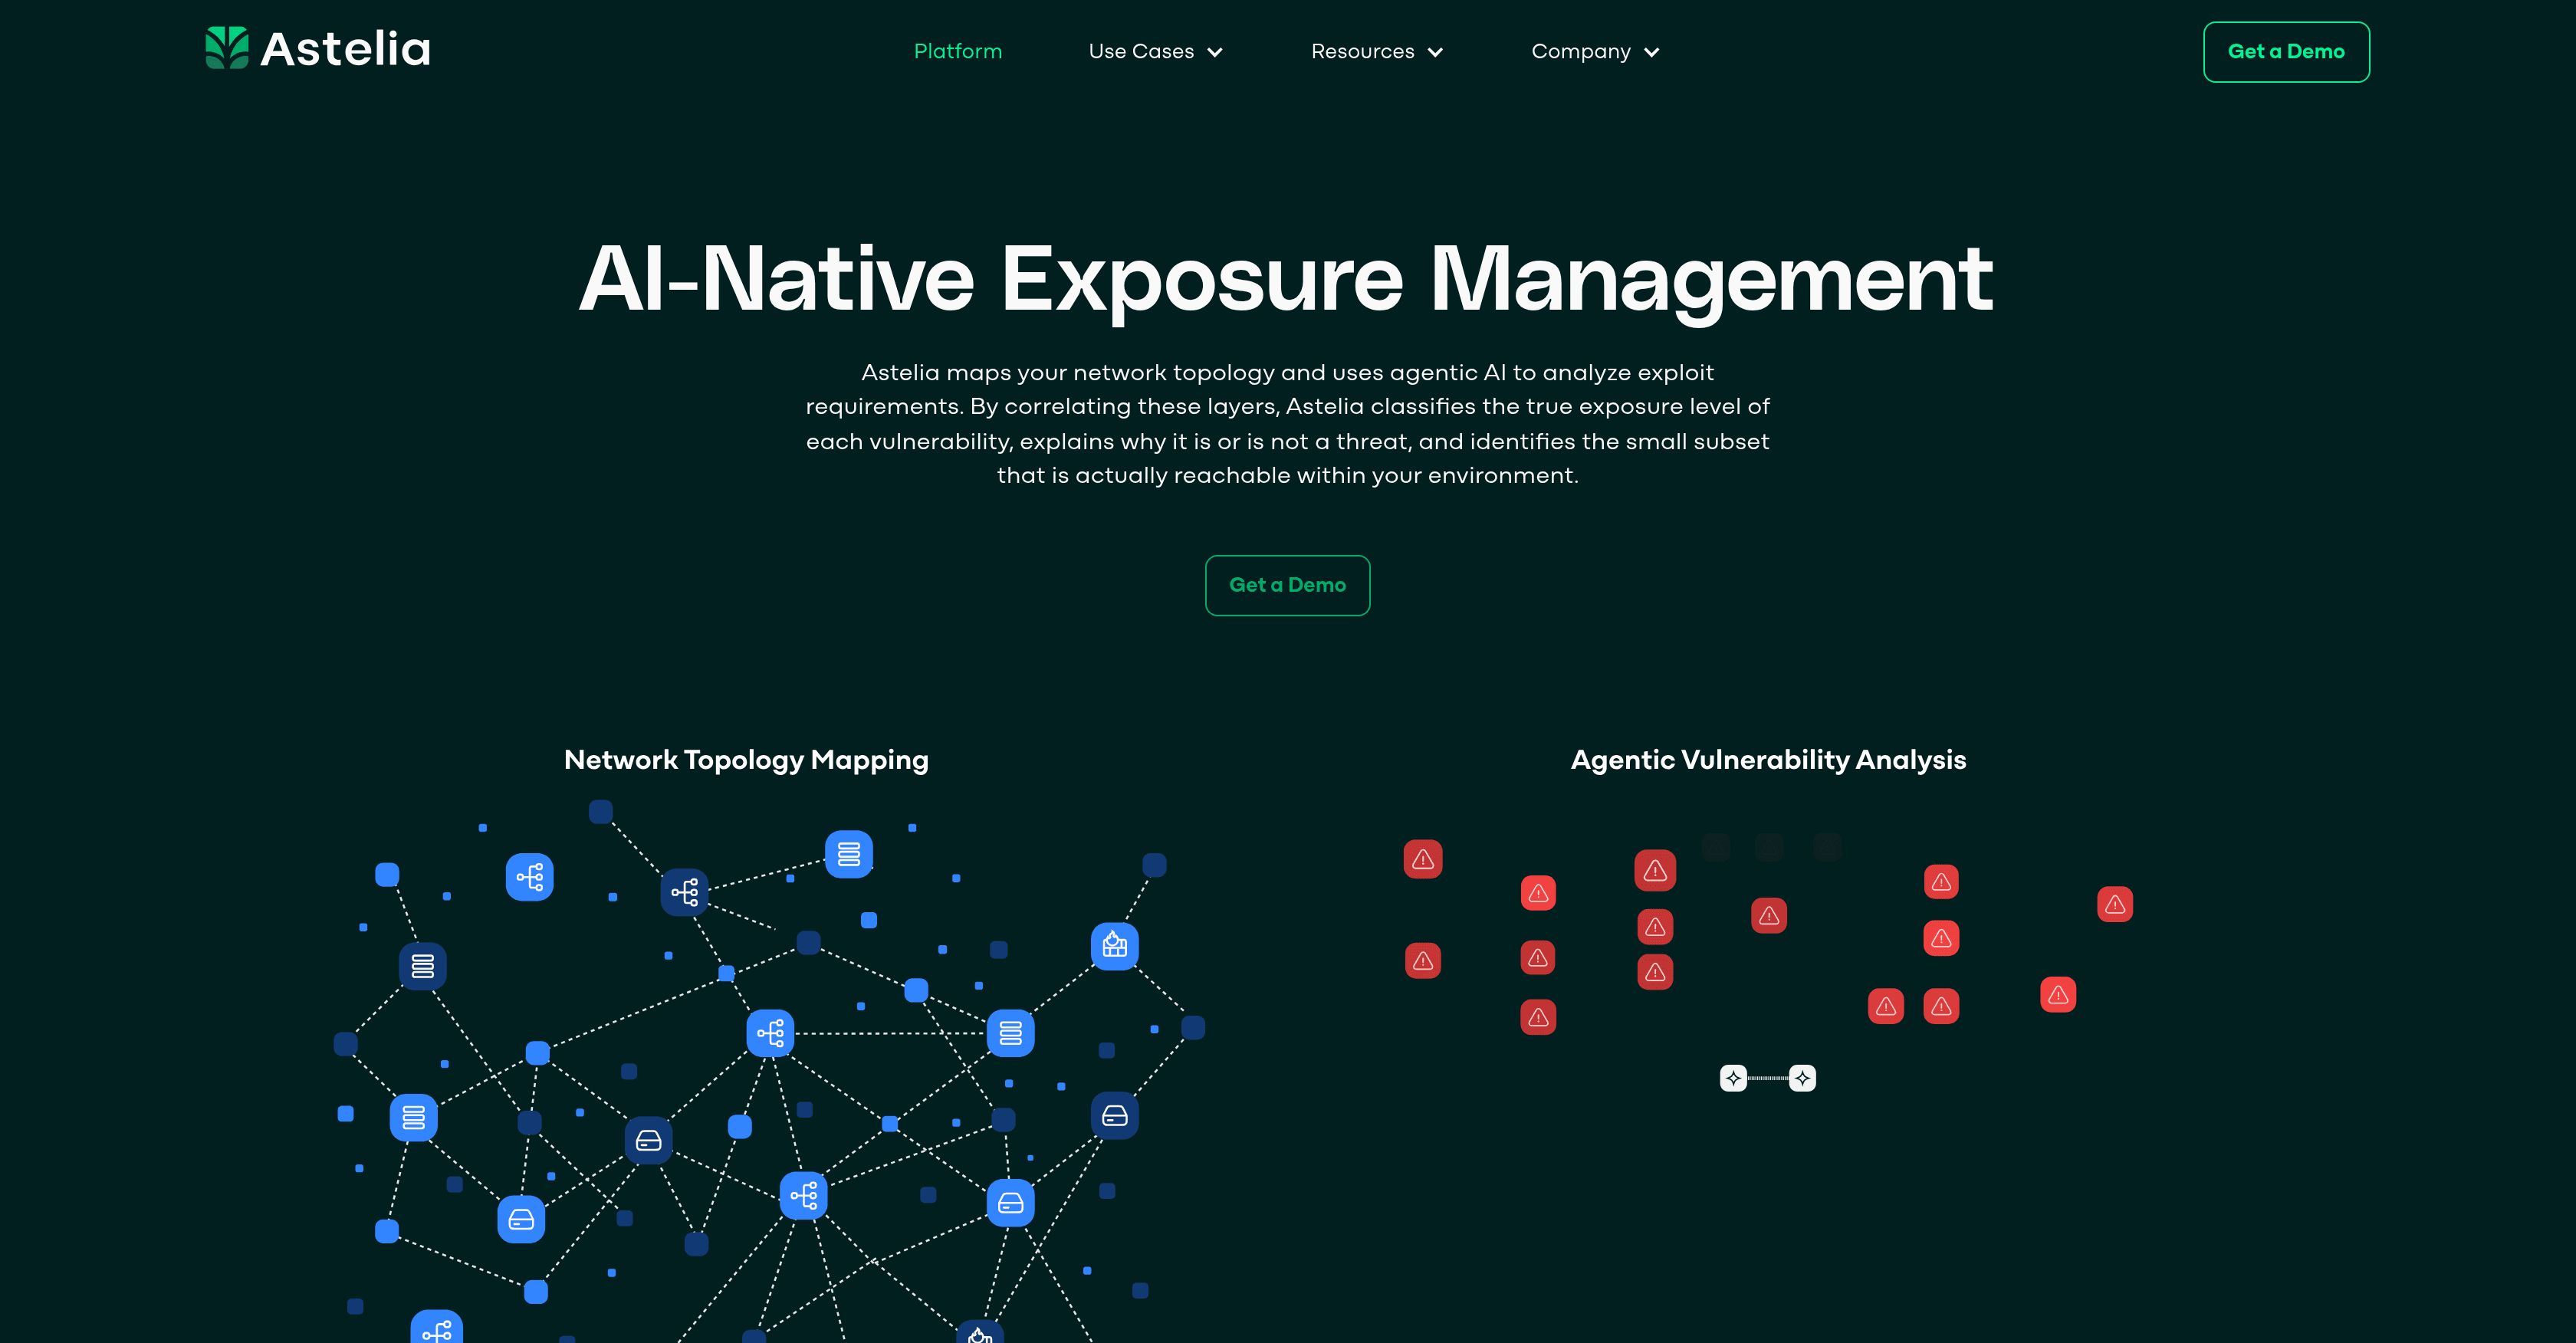The width and height of the screenshot is (2576, 1343).
Task: Click the right sparkle AI icon
Action: coord(1802,1078)
